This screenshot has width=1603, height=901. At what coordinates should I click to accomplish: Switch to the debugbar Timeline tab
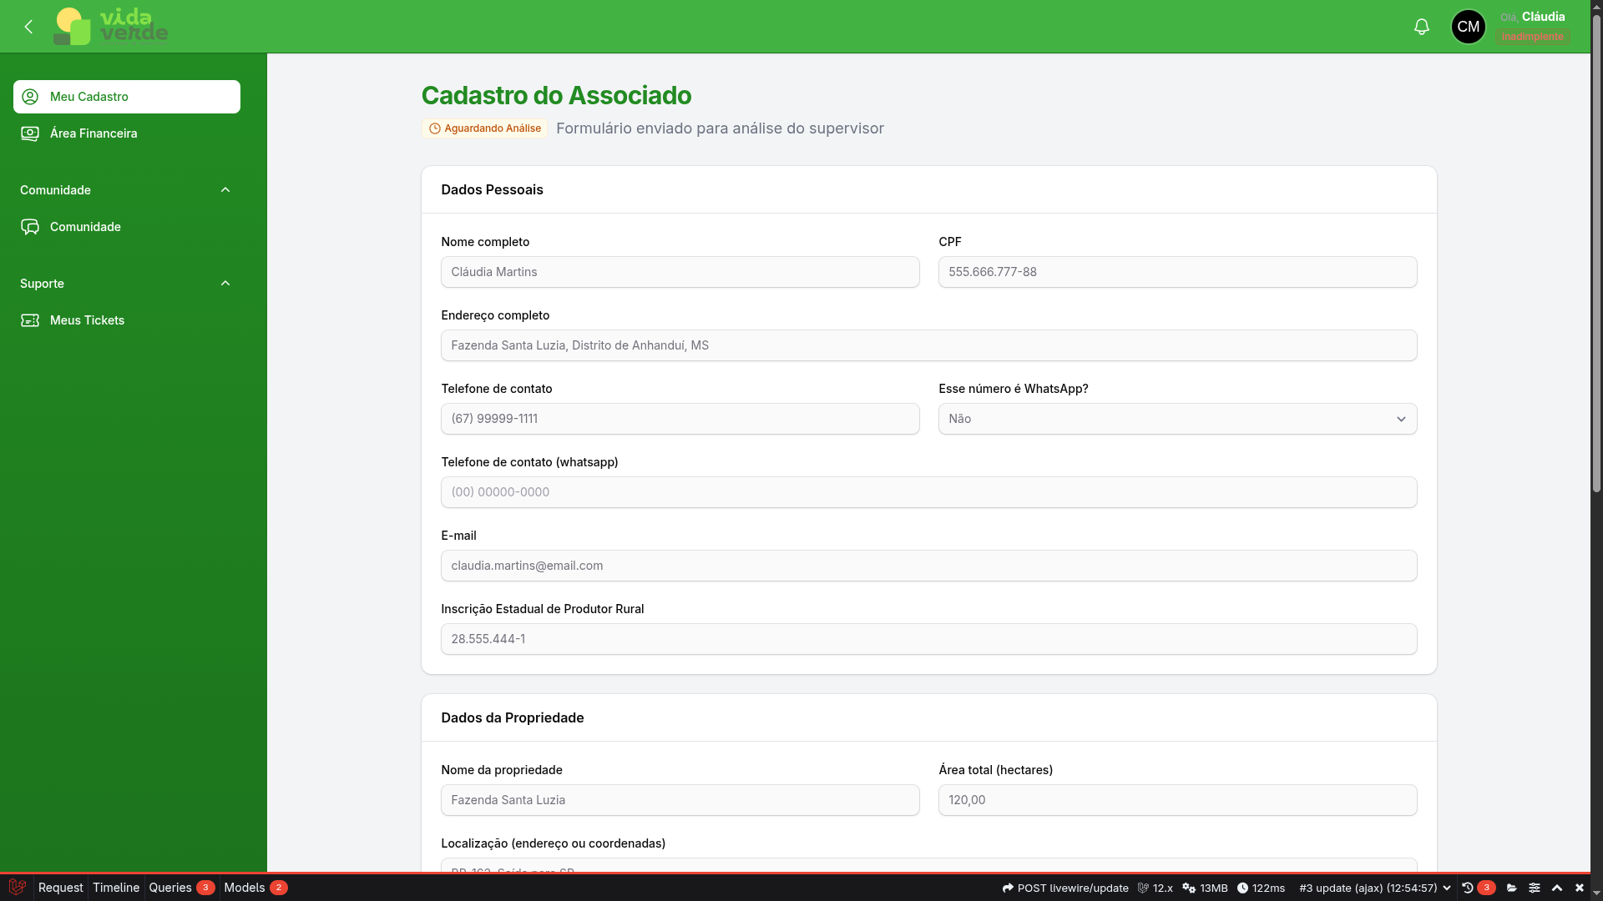(x=116, y=888)
